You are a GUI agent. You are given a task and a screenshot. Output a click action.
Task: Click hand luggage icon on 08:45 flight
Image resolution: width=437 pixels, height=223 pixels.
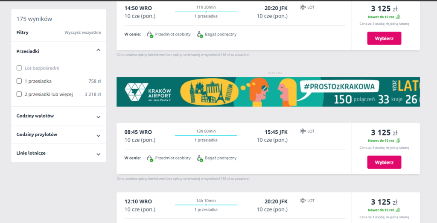[200, 158]
